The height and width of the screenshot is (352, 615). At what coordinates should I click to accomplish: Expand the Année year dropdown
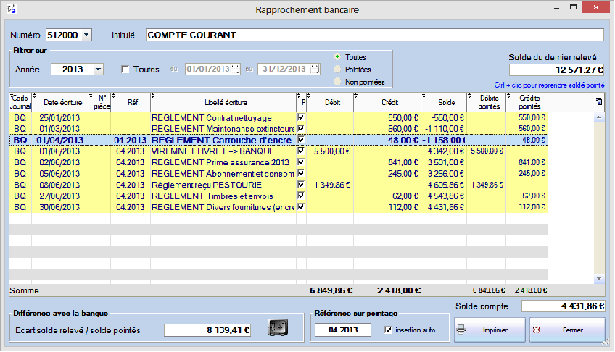coord(98,70)
